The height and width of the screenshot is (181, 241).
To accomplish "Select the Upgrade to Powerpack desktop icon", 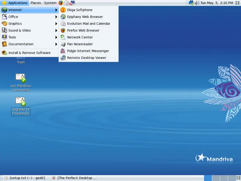I will coord(21,106).
